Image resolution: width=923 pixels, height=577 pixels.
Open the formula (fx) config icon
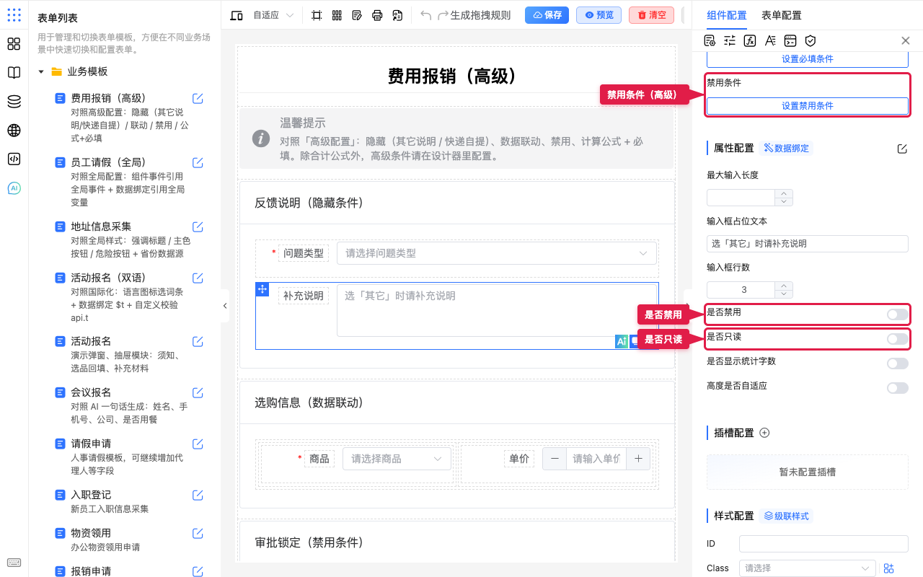click(x=750, y=40)
